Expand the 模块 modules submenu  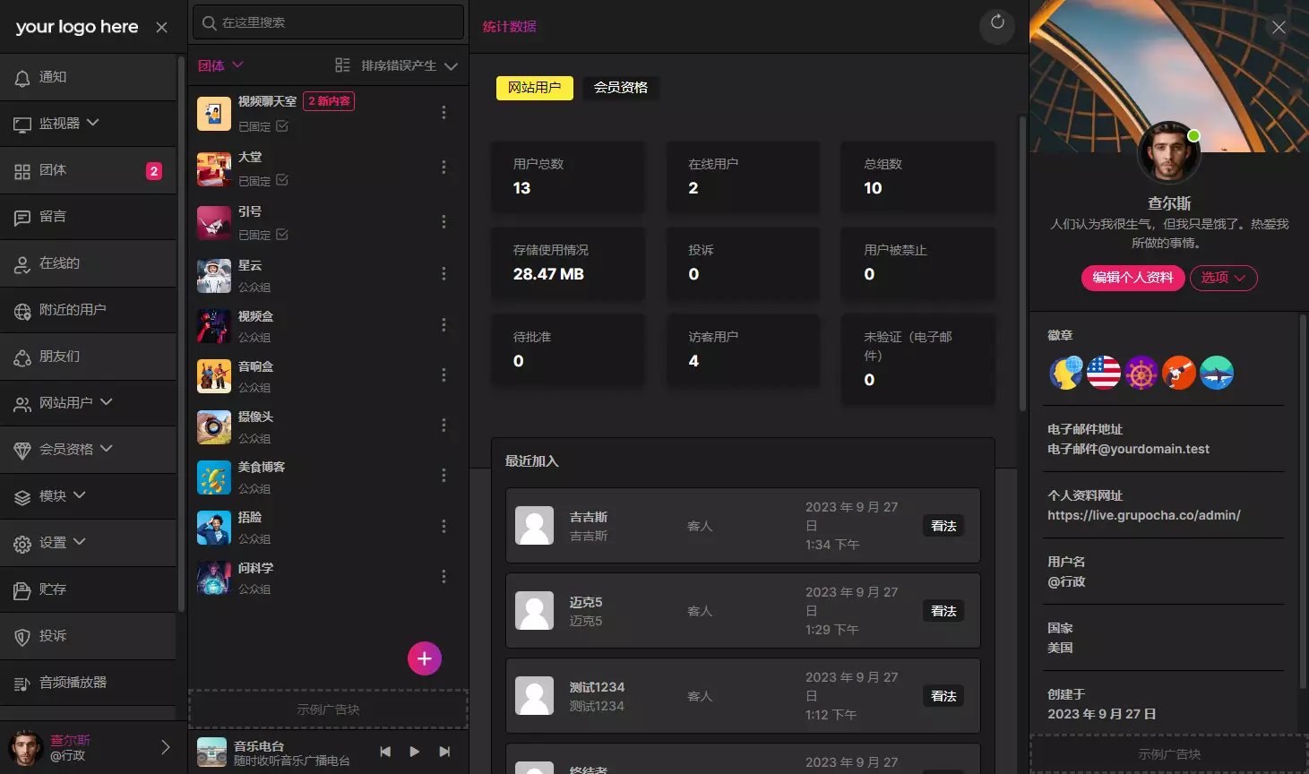click(80, 495)
